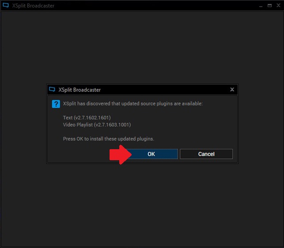Viewport: 284px width, 248px height.
Task: Select the Video Playlist (v2.7.1603.1001) line
Action: pos(97,124)
